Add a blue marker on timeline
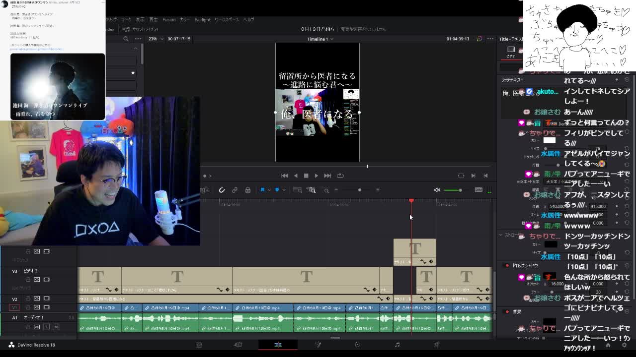 pos(277,190)
